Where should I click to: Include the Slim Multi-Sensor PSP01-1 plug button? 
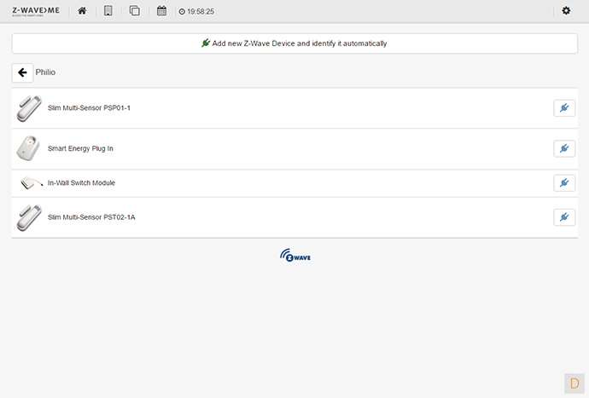pos(564,108)
